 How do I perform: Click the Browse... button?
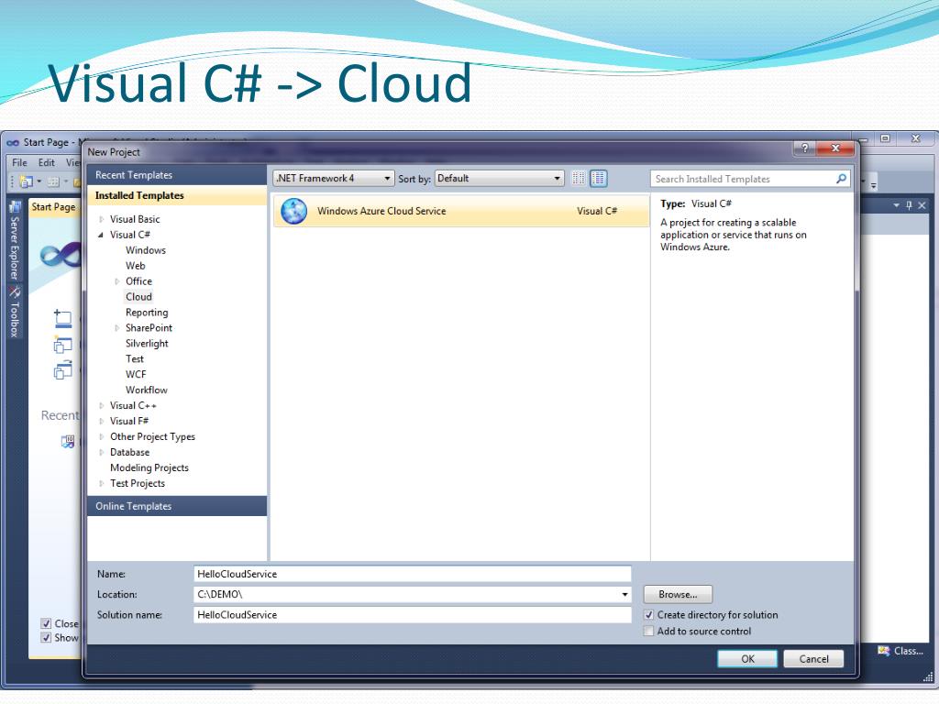pos(678,594)
